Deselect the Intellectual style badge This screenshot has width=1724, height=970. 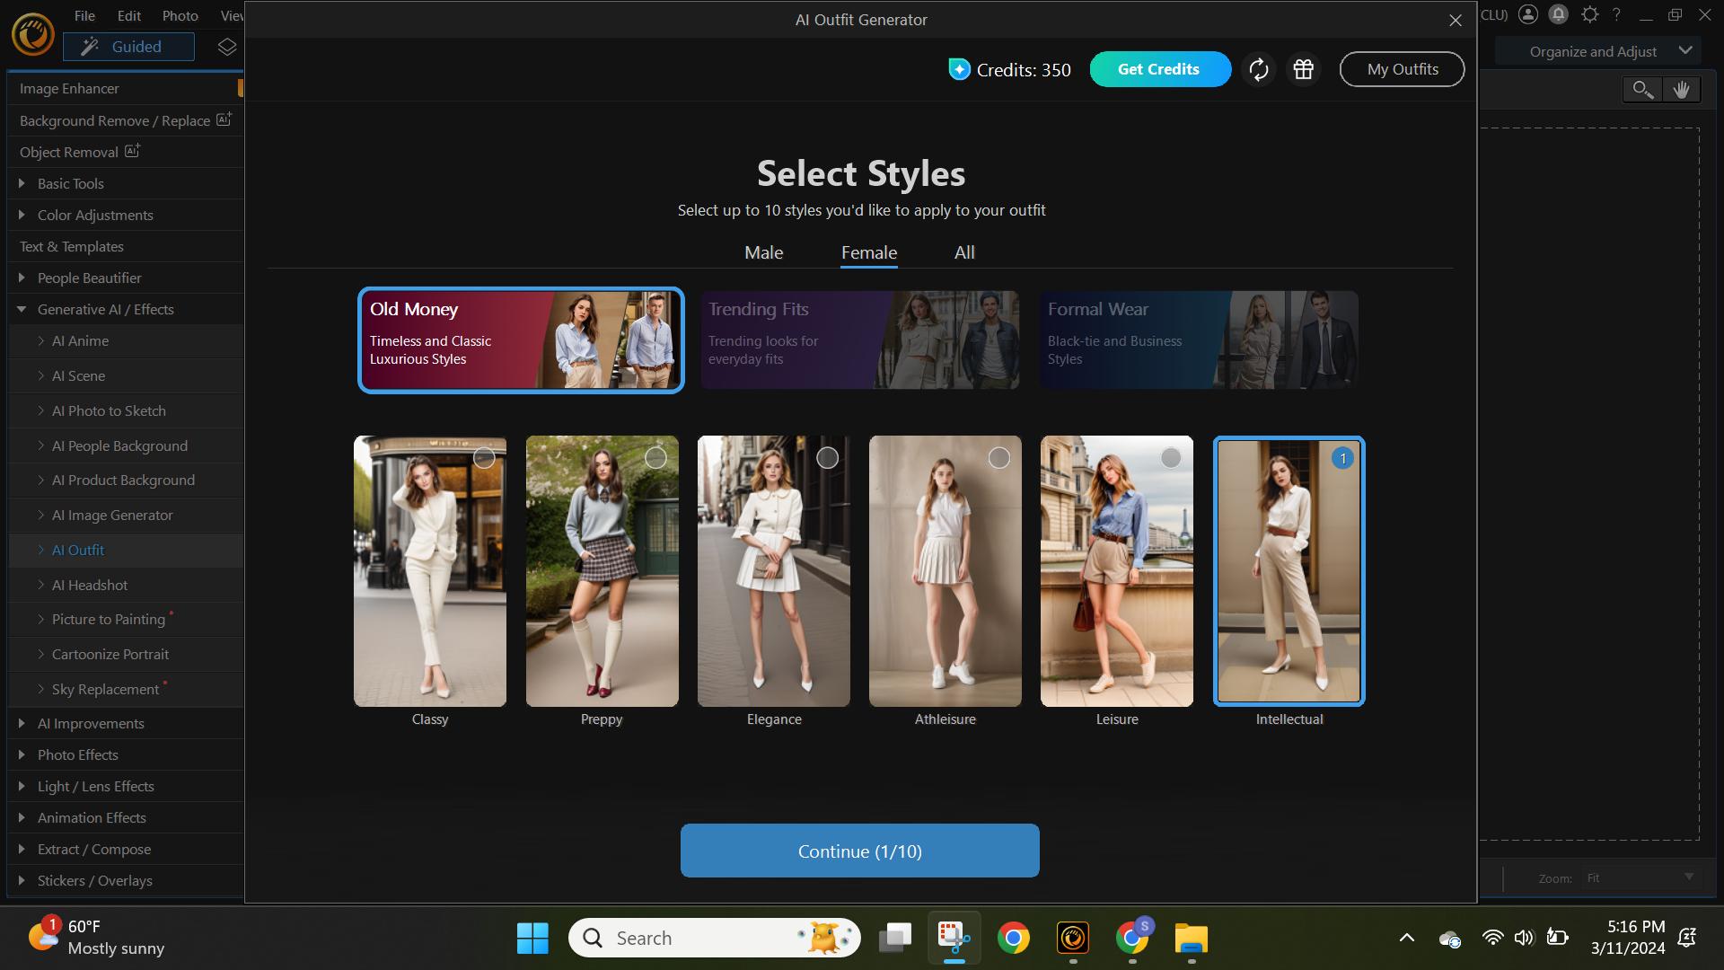point(1342,458)
